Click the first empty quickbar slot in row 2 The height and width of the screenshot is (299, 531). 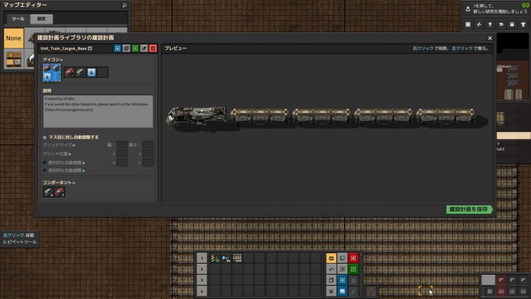(x=215, y=269)
